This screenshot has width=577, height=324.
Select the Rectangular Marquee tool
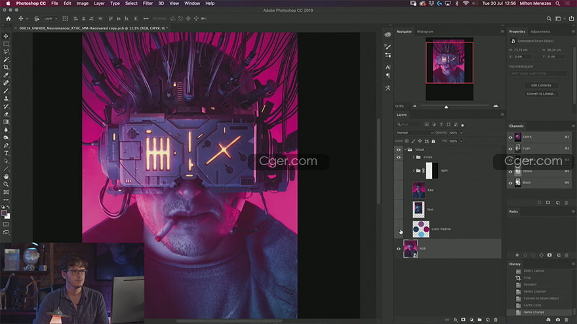click(6, 44)
